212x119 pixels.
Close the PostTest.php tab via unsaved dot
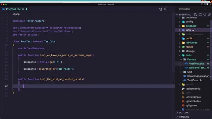[x=26, y=9]
